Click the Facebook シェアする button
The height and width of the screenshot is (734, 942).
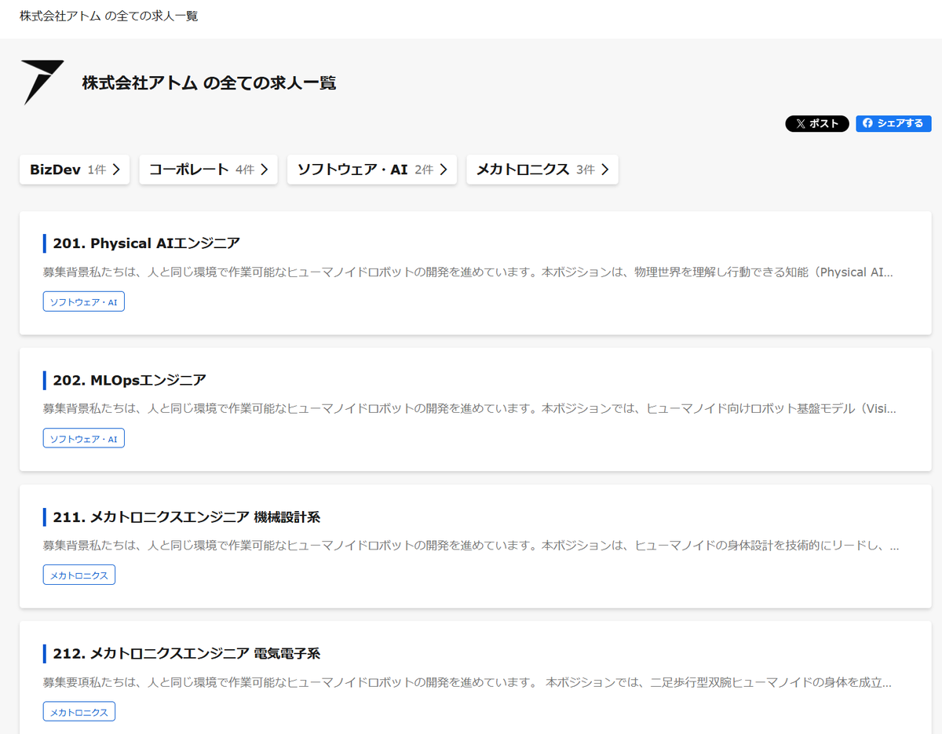[x=893, y=123]
